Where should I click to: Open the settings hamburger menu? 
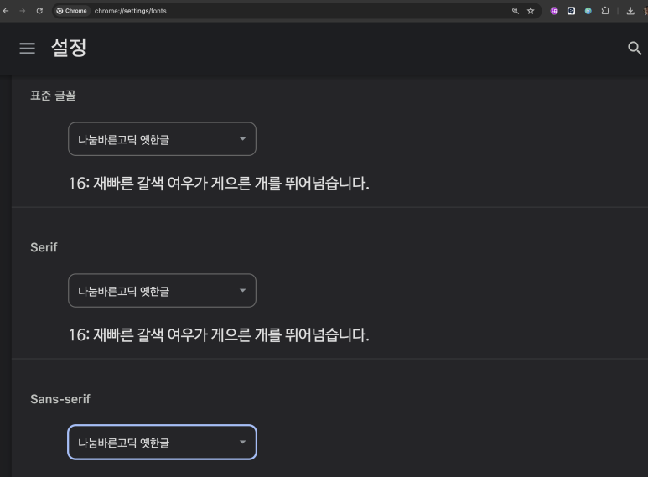coord(28,49)
